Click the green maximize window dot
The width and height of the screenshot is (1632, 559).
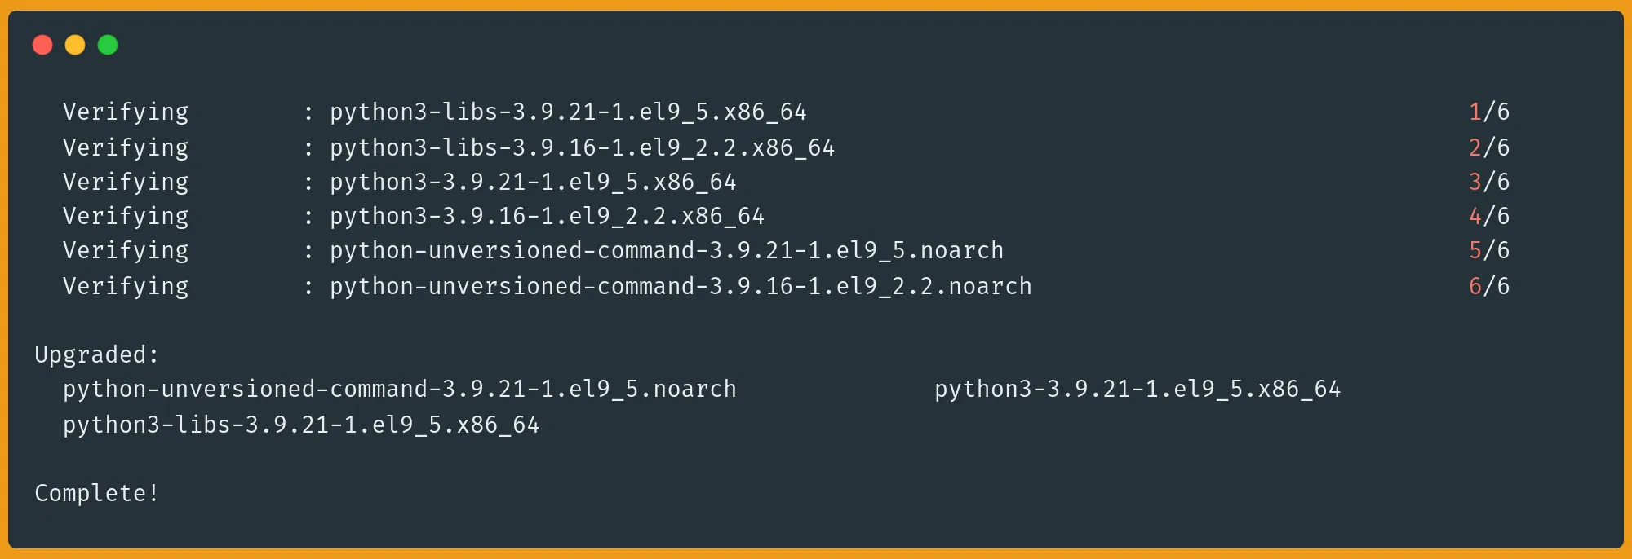coord(108,45)
